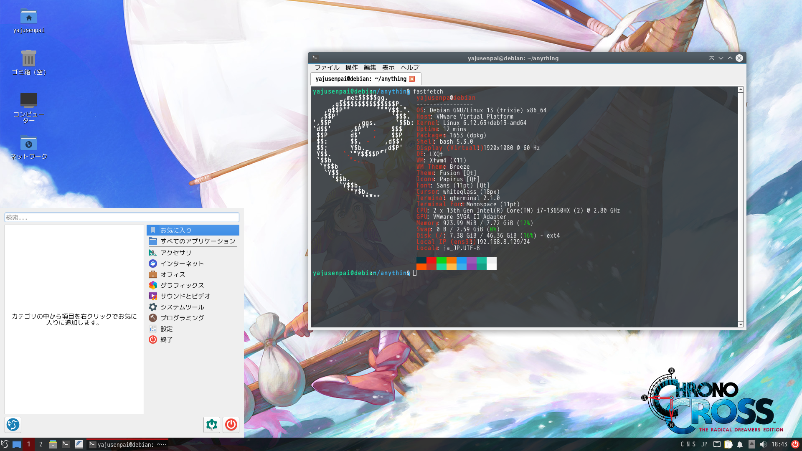Open the clipboard manager tray icon
This screenshot has height=451, width=802.
click(x=728, y=444)
